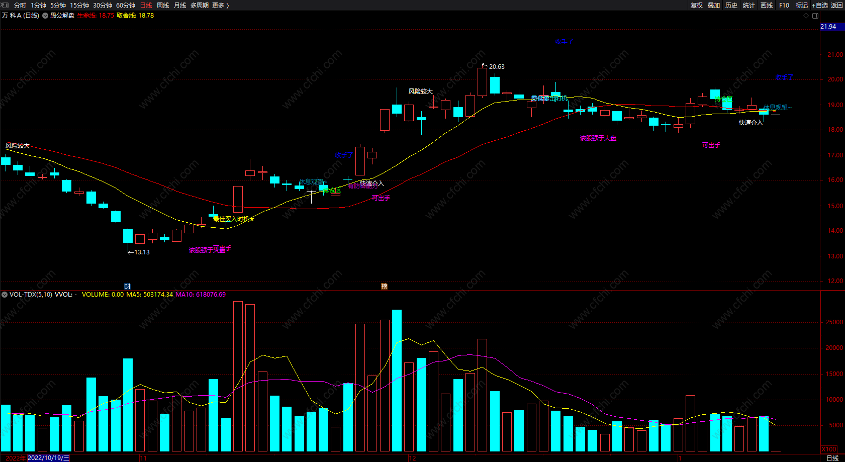Select the 15分钟 period tab

pos(79,5)
